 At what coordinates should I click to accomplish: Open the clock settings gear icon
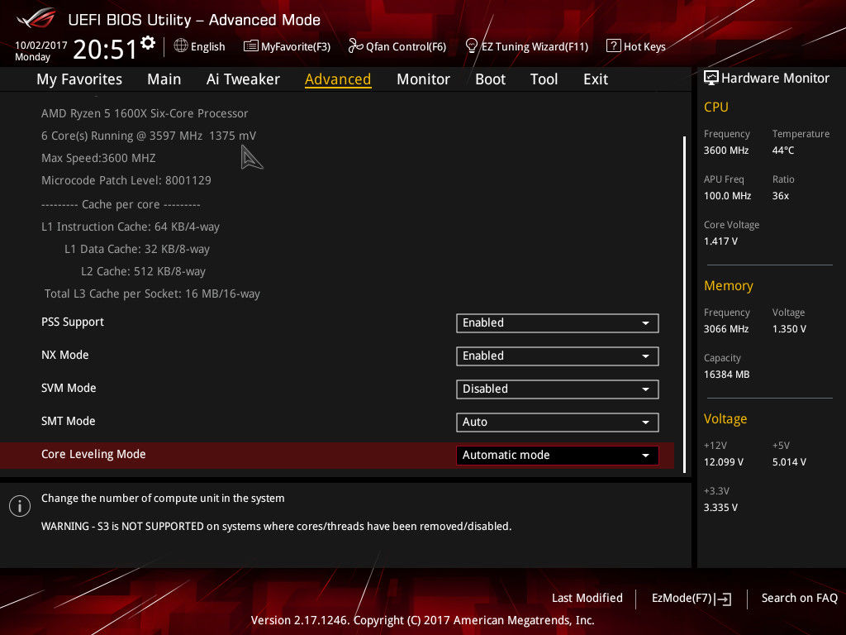[x=148, y=43]
